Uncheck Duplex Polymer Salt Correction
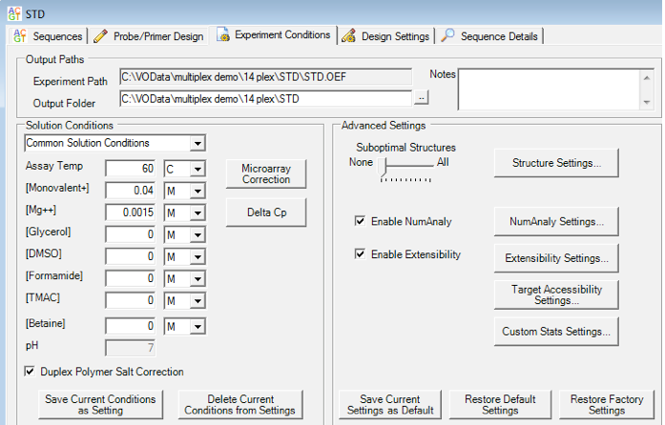This screenshot has height=425, width=665. pos(31,372)
